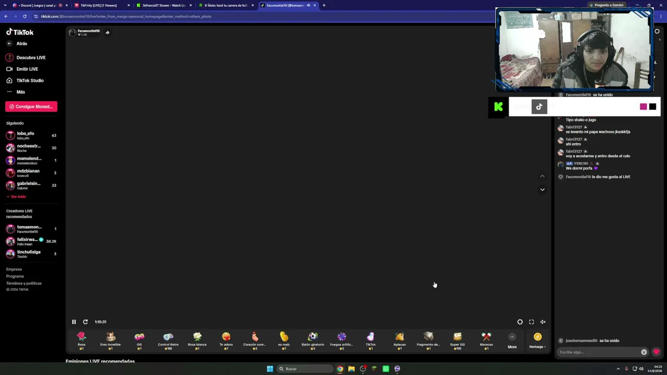
Task: Switch to Sirfrancis07 Stream tab
Action: (x=164, y=5)
